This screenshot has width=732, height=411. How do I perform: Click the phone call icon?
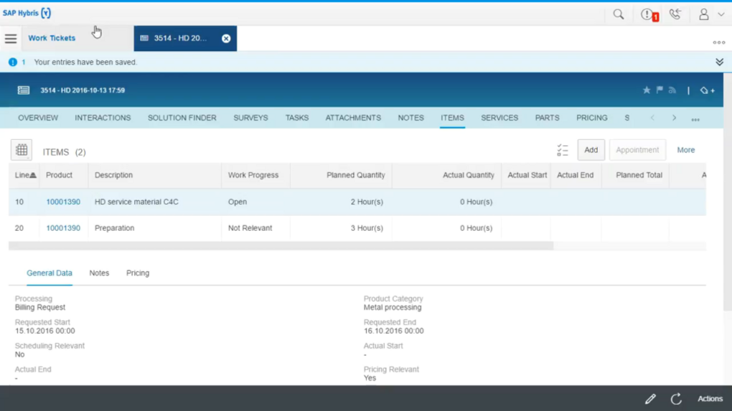pos(675,14)
